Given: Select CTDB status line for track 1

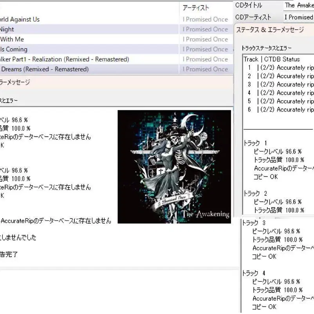Looking at the screenshot, I should coord(280,68).
